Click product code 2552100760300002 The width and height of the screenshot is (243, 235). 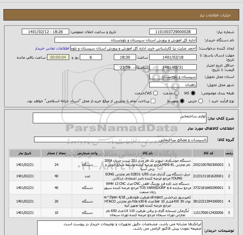(208, 165)
